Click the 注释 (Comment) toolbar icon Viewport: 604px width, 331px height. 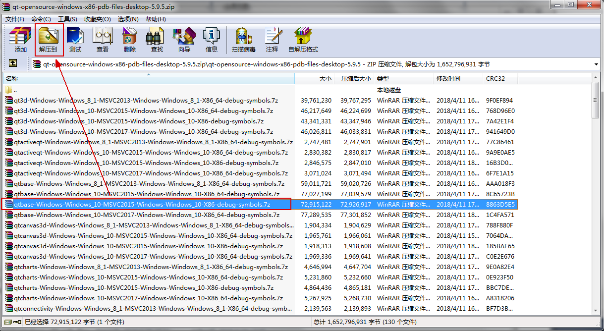pyautogui.click(x=272, y=40)
